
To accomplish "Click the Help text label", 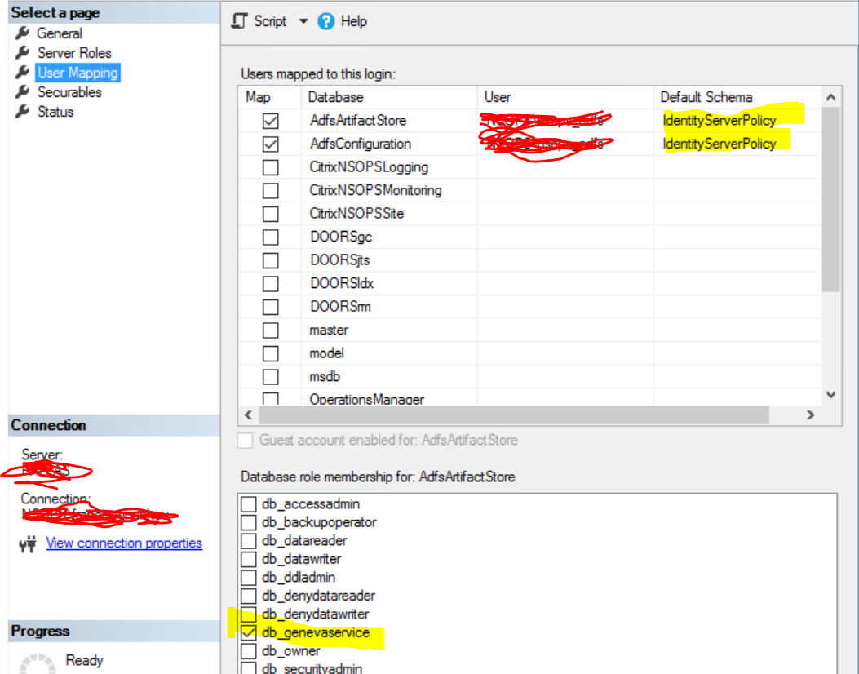I will pos(354,21).
